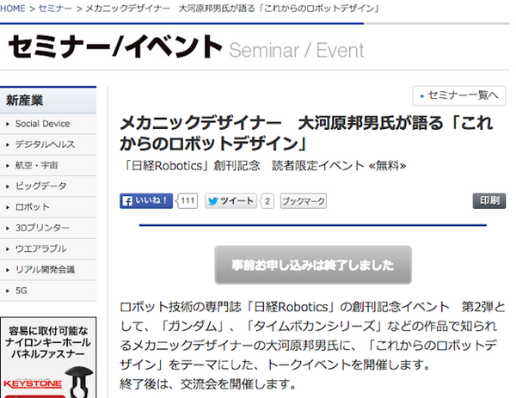The image size is (516, 398).
Task: Click the Facebook like count 111
Action: pyautogui.click(x=187, y=201)
